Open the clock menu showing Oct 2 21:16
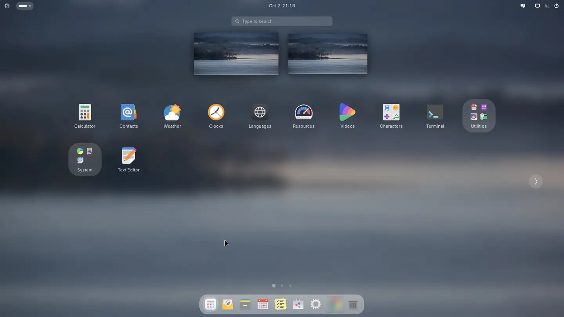Image resolution: width=564 pixels, height=317 pixels. coord(282,6)
